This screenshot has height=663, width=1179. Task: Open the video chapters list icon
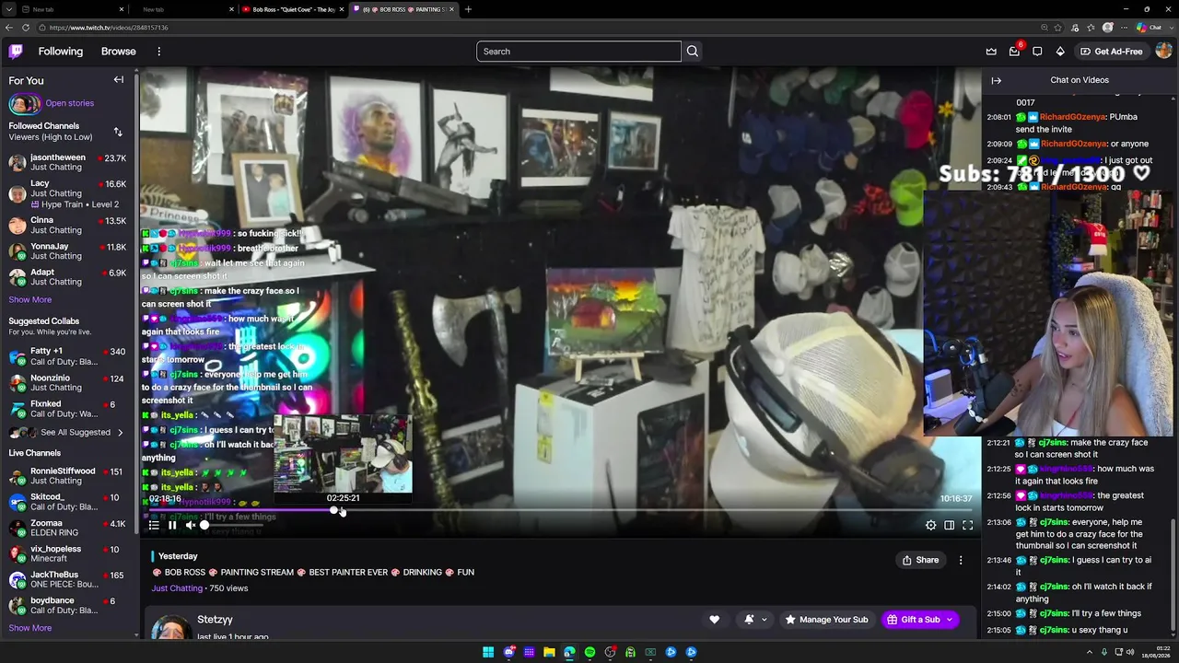pyautogui.click(x=154, y=525)
